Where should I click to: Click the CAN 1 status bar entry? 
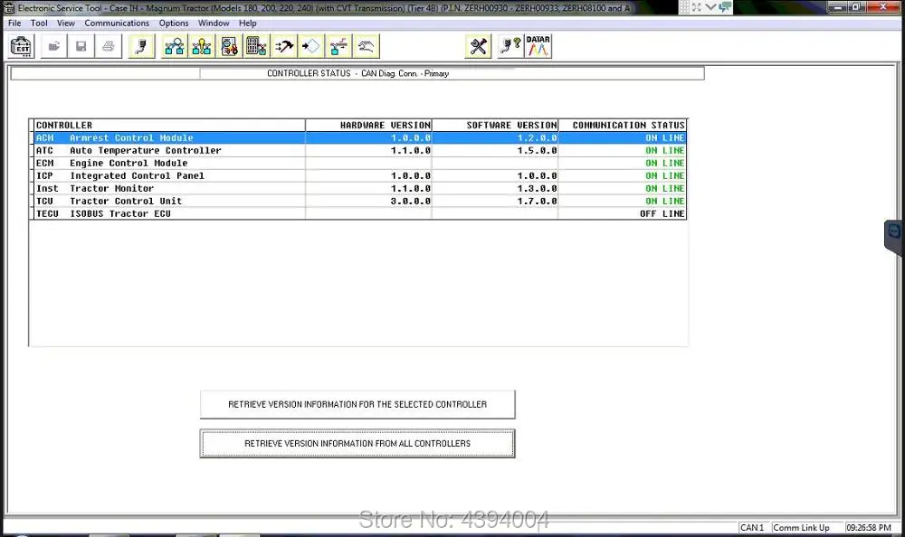(x=752, y=528)
